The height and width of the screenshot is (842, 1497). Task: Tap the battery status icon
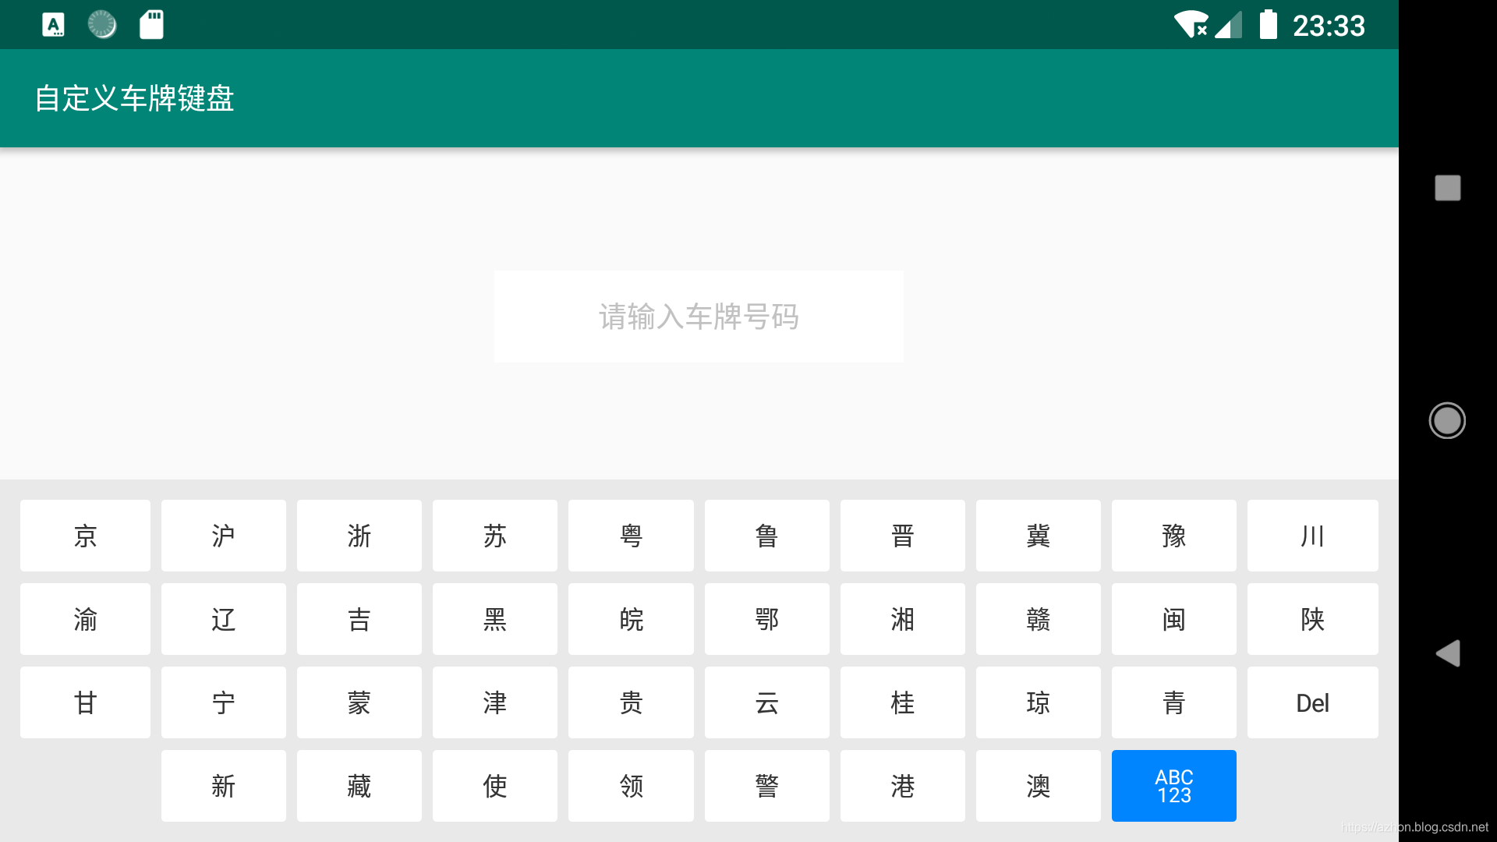tap(1269, 25)
